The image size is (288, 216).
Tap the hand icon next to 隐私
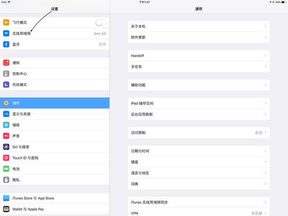[x=6, y=180]
